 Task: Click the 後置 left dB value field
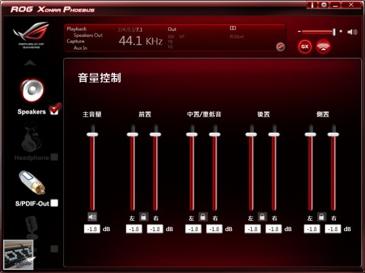[x=253, y=229]
